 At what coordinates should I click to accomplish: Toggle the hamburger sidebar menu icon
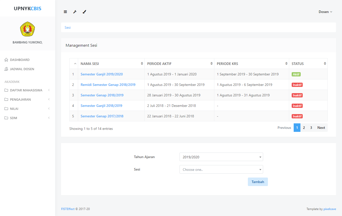point(65,12)
